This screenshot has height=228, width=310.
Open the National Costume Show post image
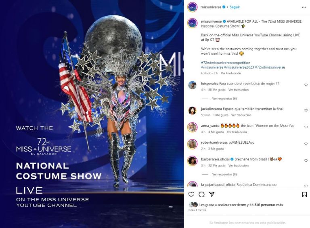[x=92, y=114]
